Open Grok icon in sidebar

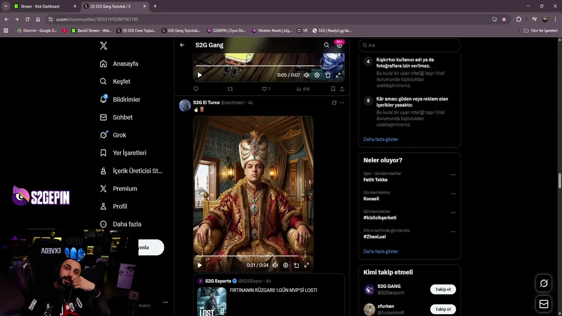click(x=103, y=135)
